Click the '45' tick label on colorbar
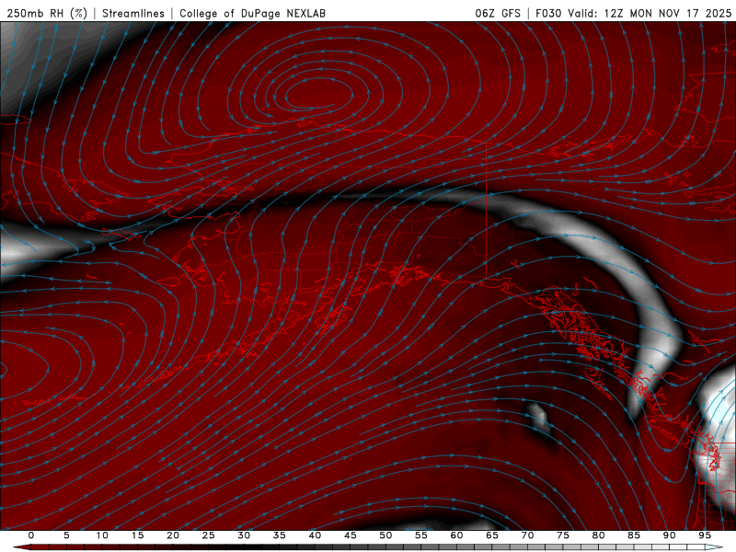 click(x=351, y=535)
